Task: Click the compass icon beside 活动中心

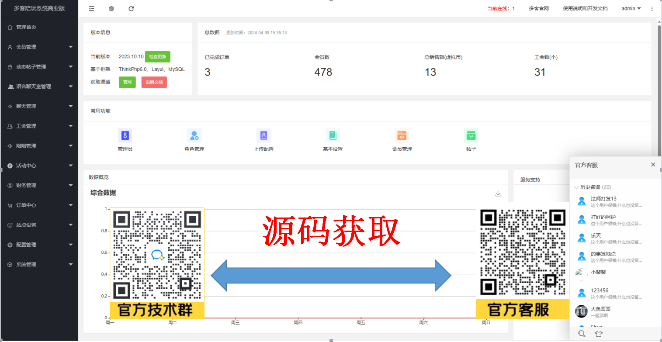Action: coord(10,166)
